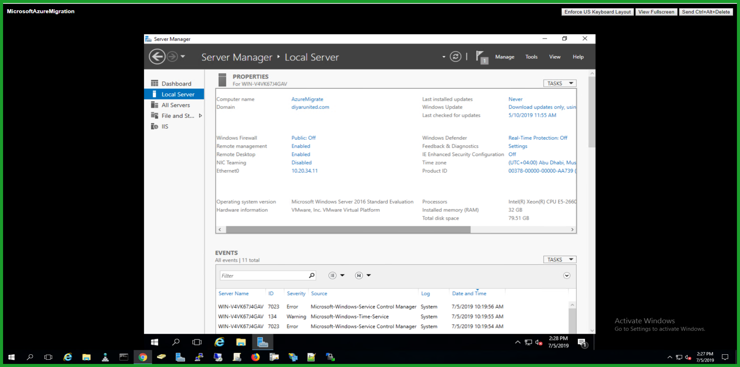Select the Warning event ID 134 row
This screenshot has height=367, width=740.
392,316
